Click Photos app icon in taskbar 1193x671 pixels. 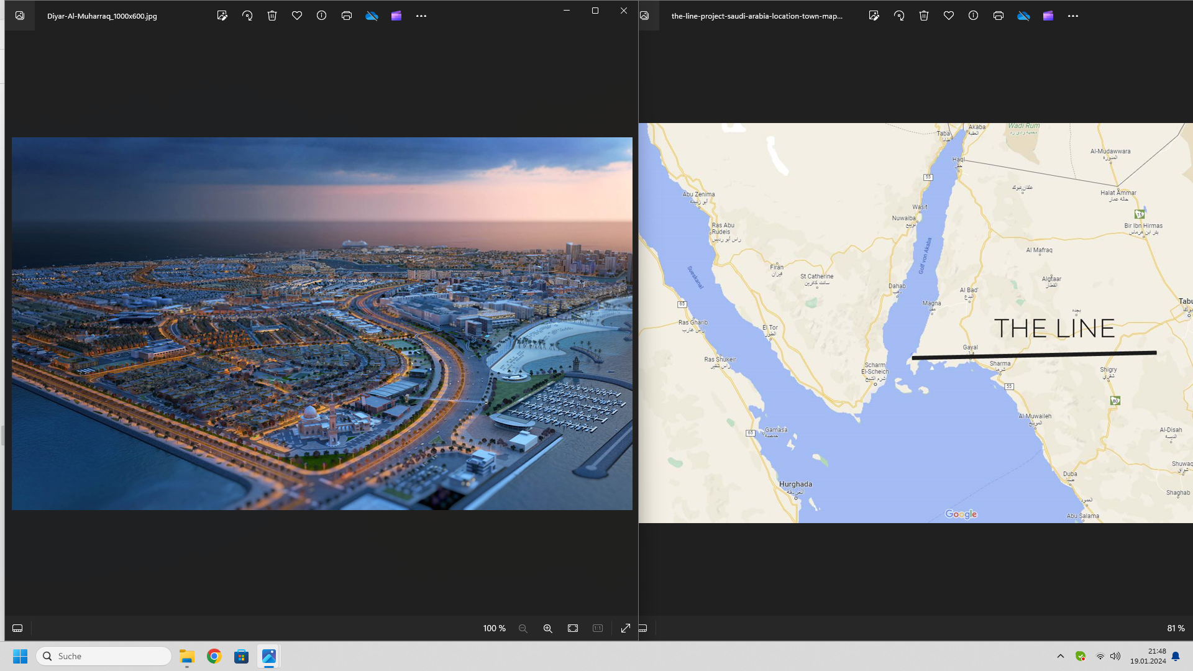point(269,656)
